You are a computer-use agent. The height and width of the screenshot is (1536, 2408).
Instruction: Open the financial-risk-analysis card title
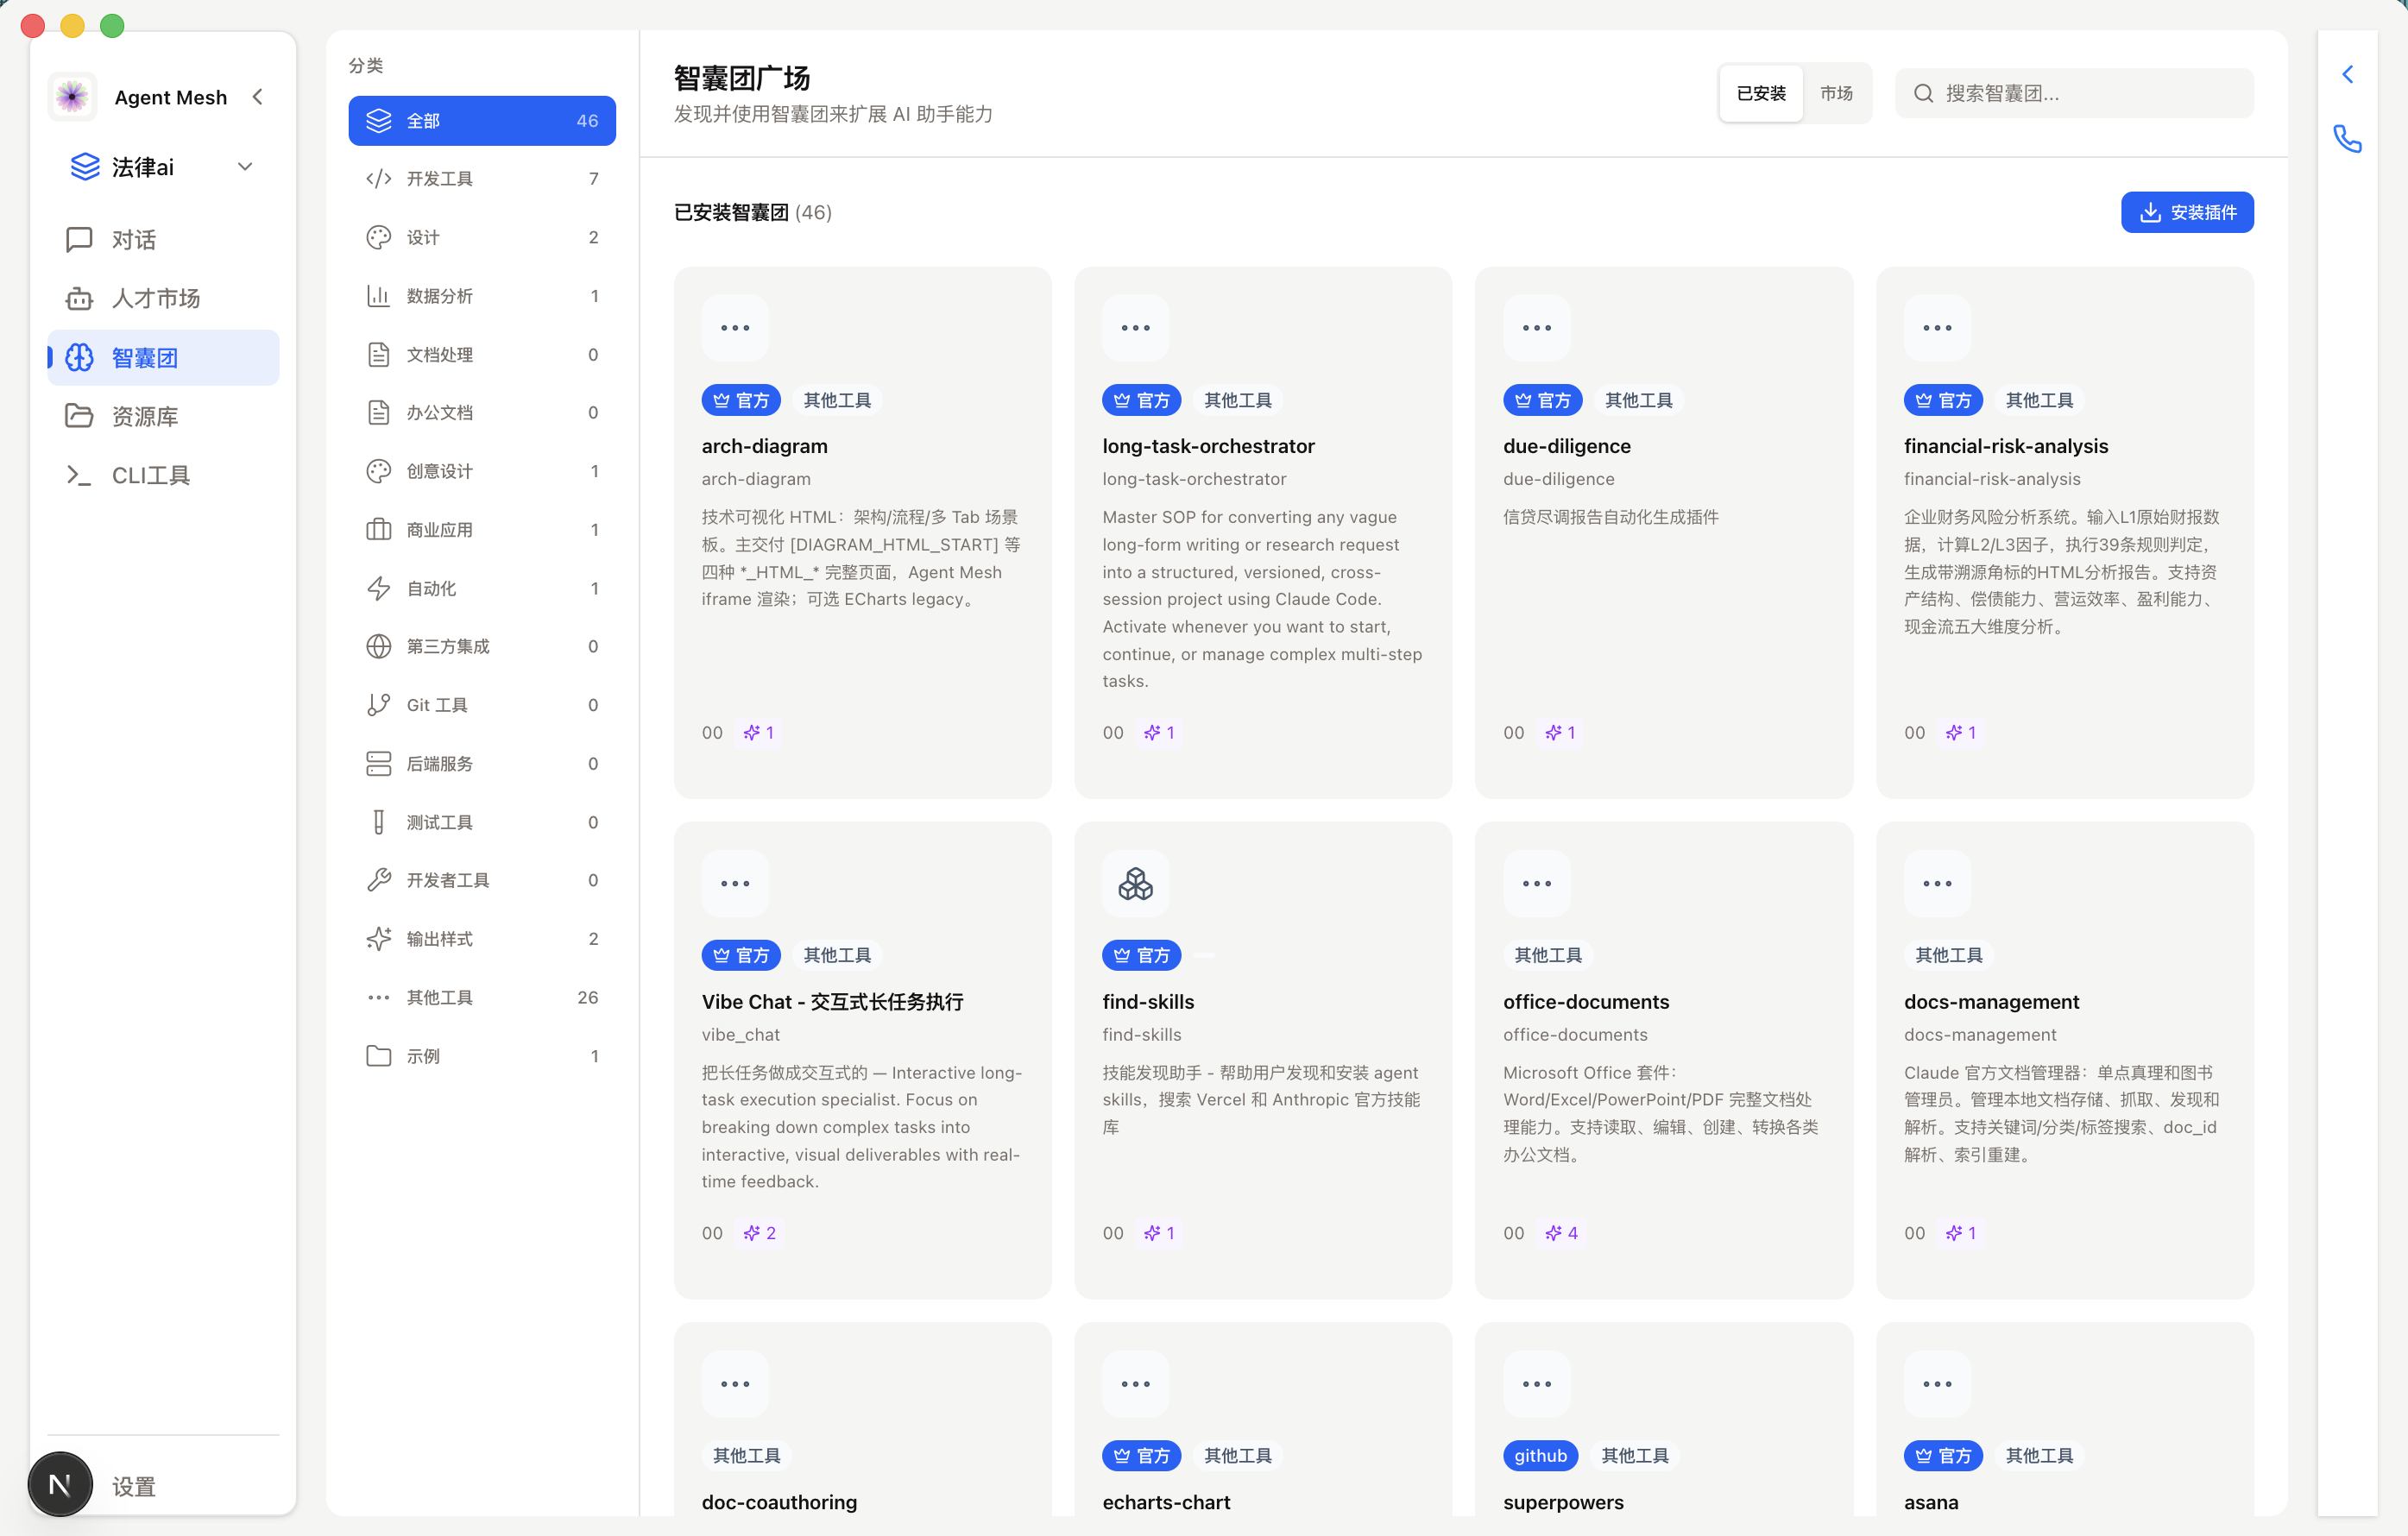[x=2005, y=446]
